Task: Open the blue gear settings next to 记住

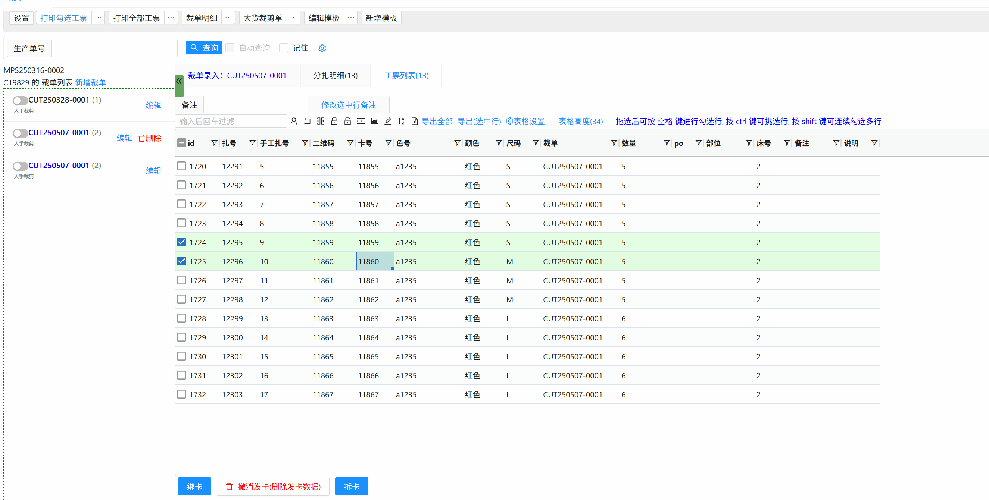Action: click(x=322, y=48)
